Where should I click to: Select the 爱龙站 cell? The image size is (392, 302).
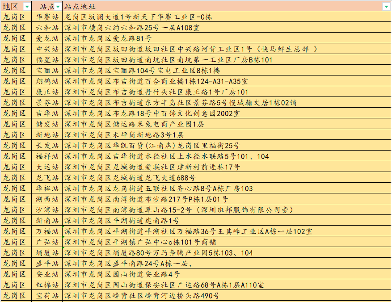[47, 38]
